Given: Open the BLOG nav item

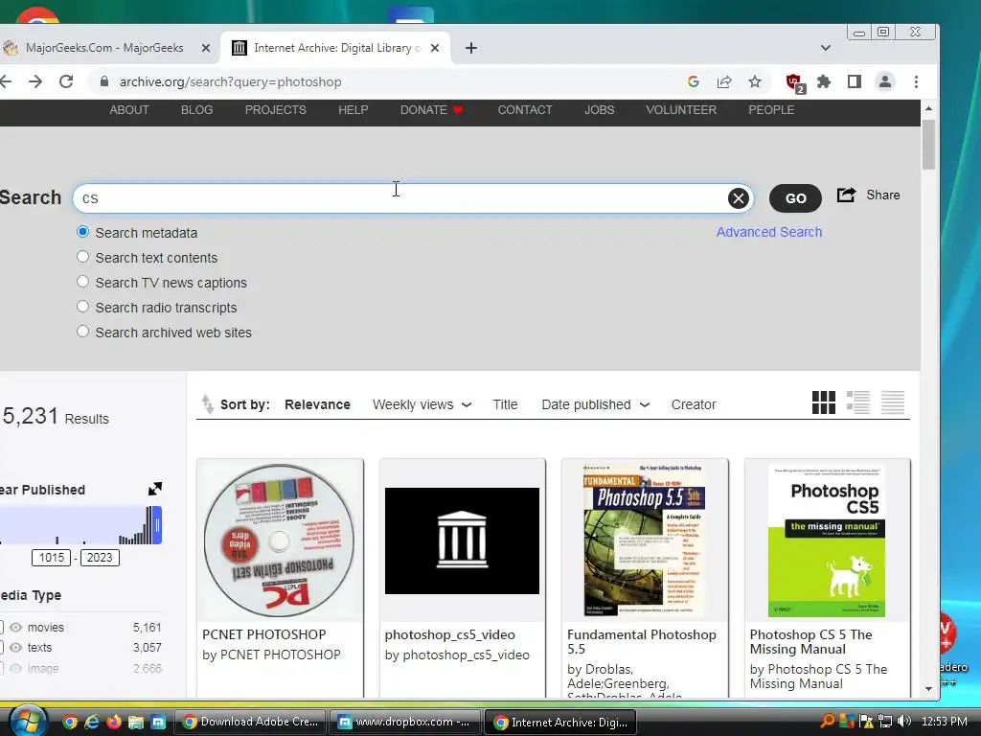Looking at the screenshot, I should (x=197, y=109).
